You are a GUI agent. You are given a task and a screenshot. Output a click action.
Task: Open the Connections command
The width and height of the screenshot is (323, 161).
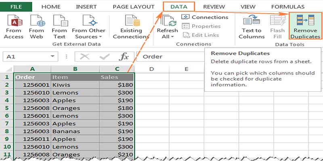point(205,17)
